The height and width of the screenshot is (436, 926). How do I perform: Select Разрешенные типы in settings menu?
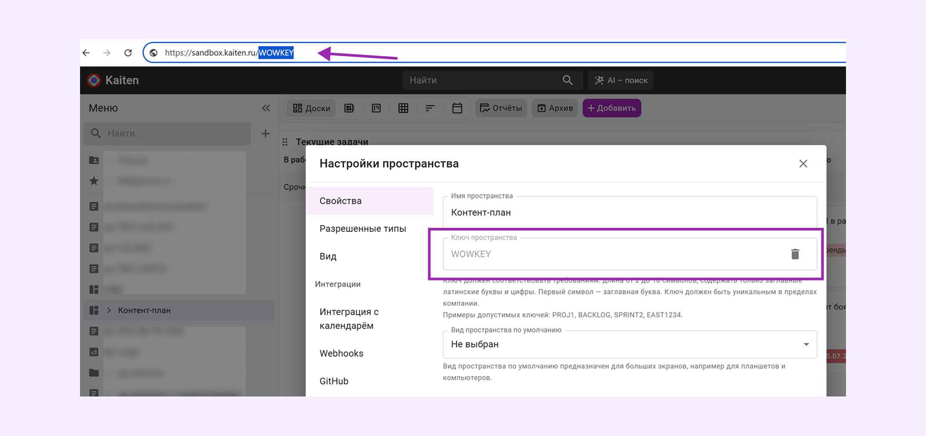[363, 229]
